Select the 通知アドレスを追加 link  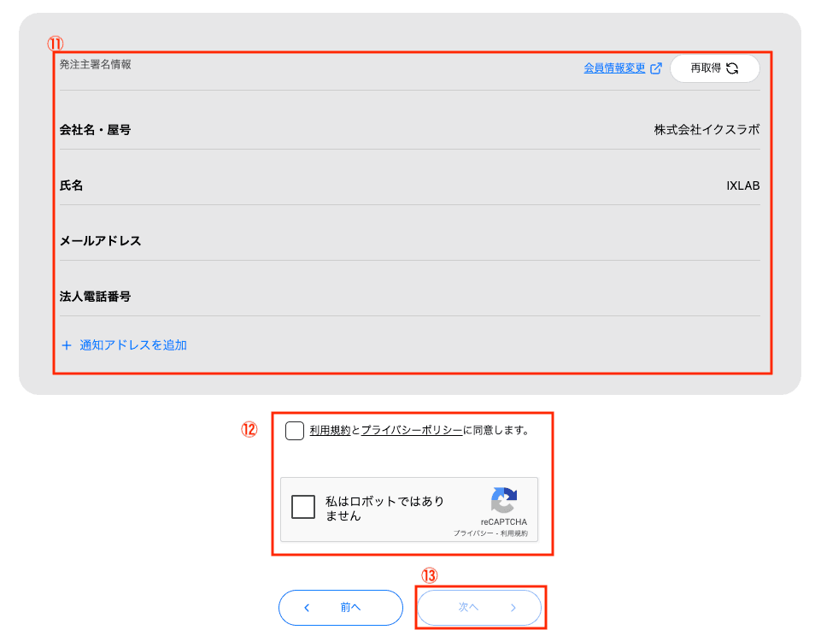pyautogui.click(x=132, y=345)
